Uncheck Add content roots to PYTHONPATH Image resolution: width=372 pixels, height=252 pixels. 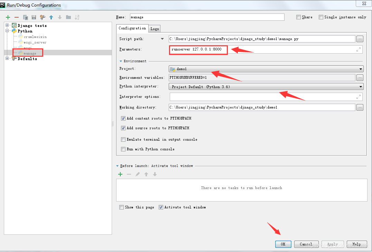tap(123, 119)
